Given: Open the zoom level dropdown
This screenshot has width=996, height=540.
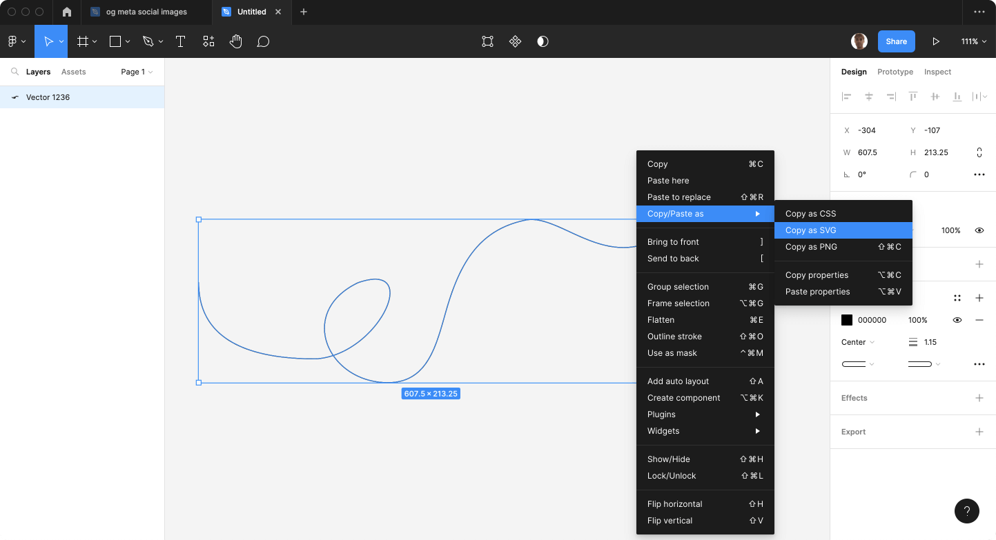Looking at the screenshot, I should (975, 41).
